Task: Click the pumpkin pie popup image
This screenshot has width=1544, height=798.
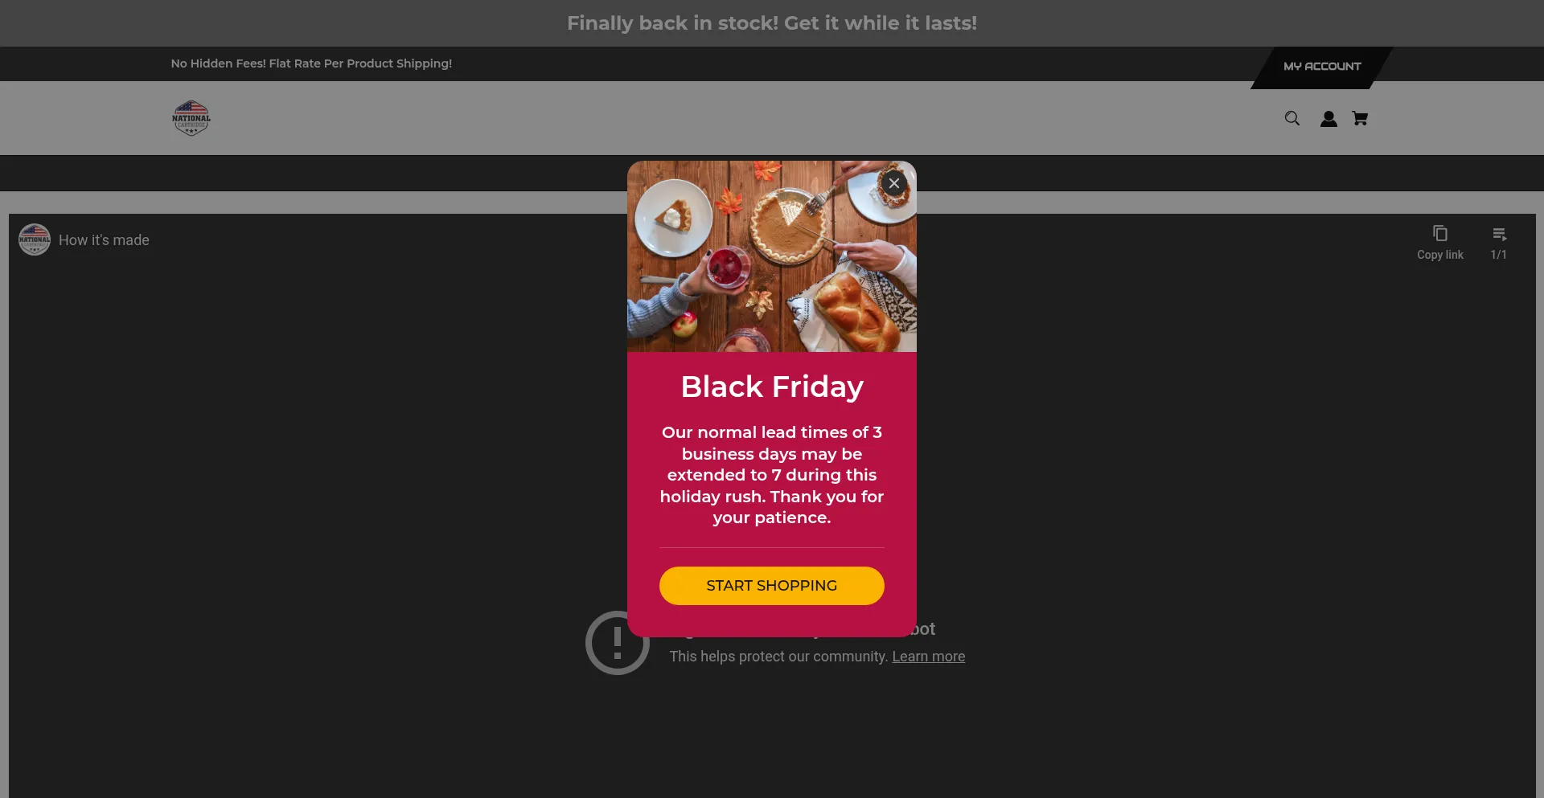Action: [x=772, y=256]
